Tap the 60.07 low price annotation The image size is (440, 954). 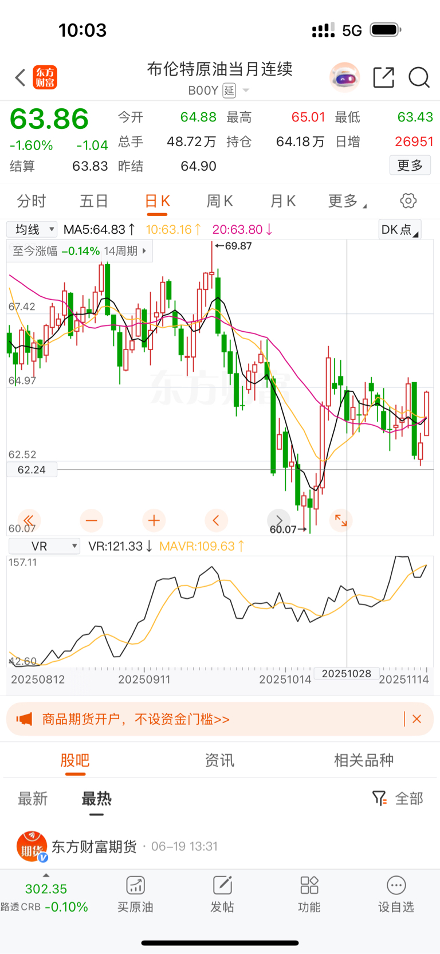288,529
